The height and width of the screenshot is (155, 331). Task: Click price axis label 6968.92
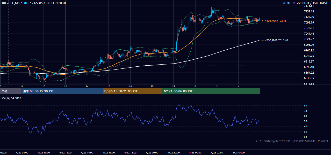[x=309, y=50]
